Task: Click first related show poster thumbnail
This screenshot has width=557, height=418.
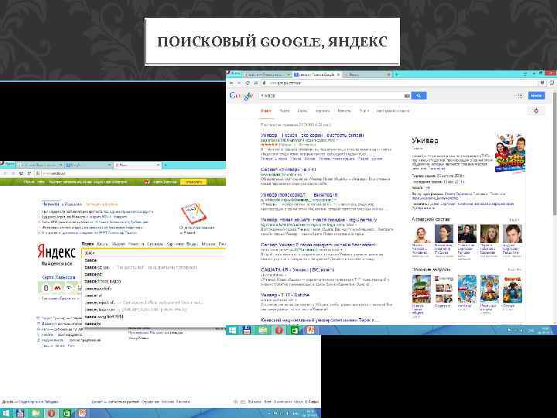Action: pos(422,289)
